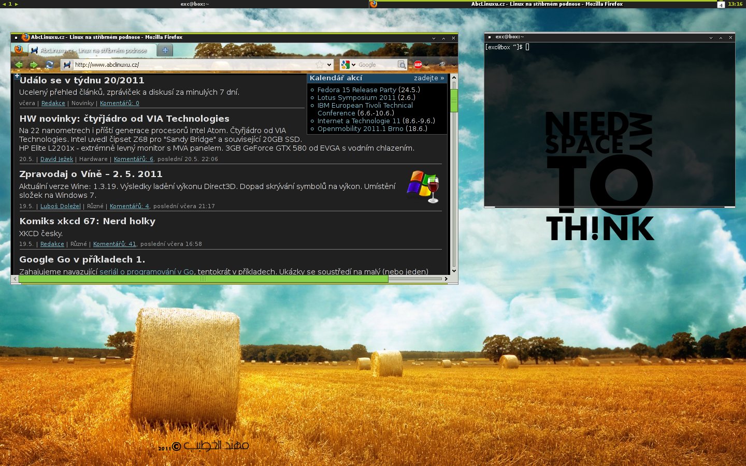Open the 'Komentářů: 41' link
Screen dimensions: 746x466
114,244
